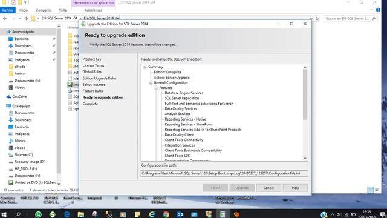Refresh the Explorer address bar location

(x=317, y=19)
